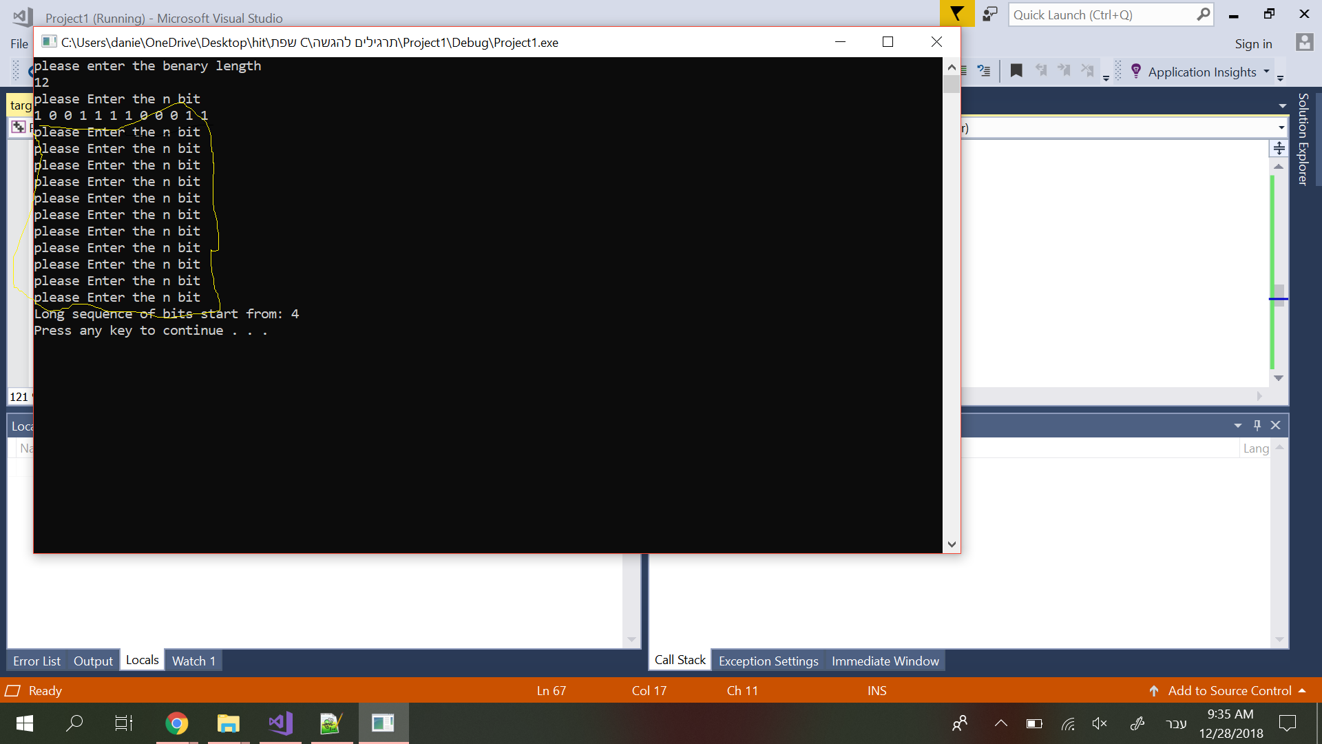Pin the Call Stack panel
1322x744 pixels.
pyautogui.click(x=1257, y=425)
